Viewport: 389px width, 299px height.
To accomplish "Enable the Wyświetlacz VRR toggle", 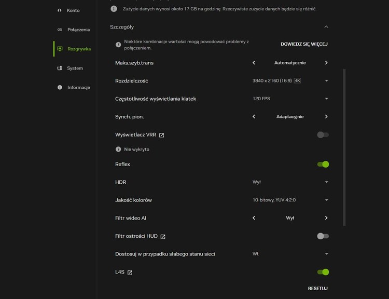I will 323,135.
